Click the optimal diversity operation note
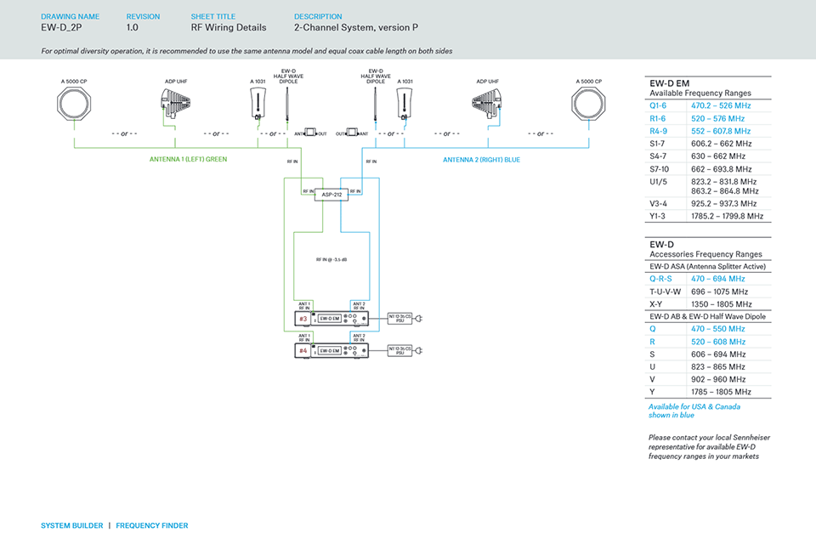816x544 pixels. (x=246, y=51)
